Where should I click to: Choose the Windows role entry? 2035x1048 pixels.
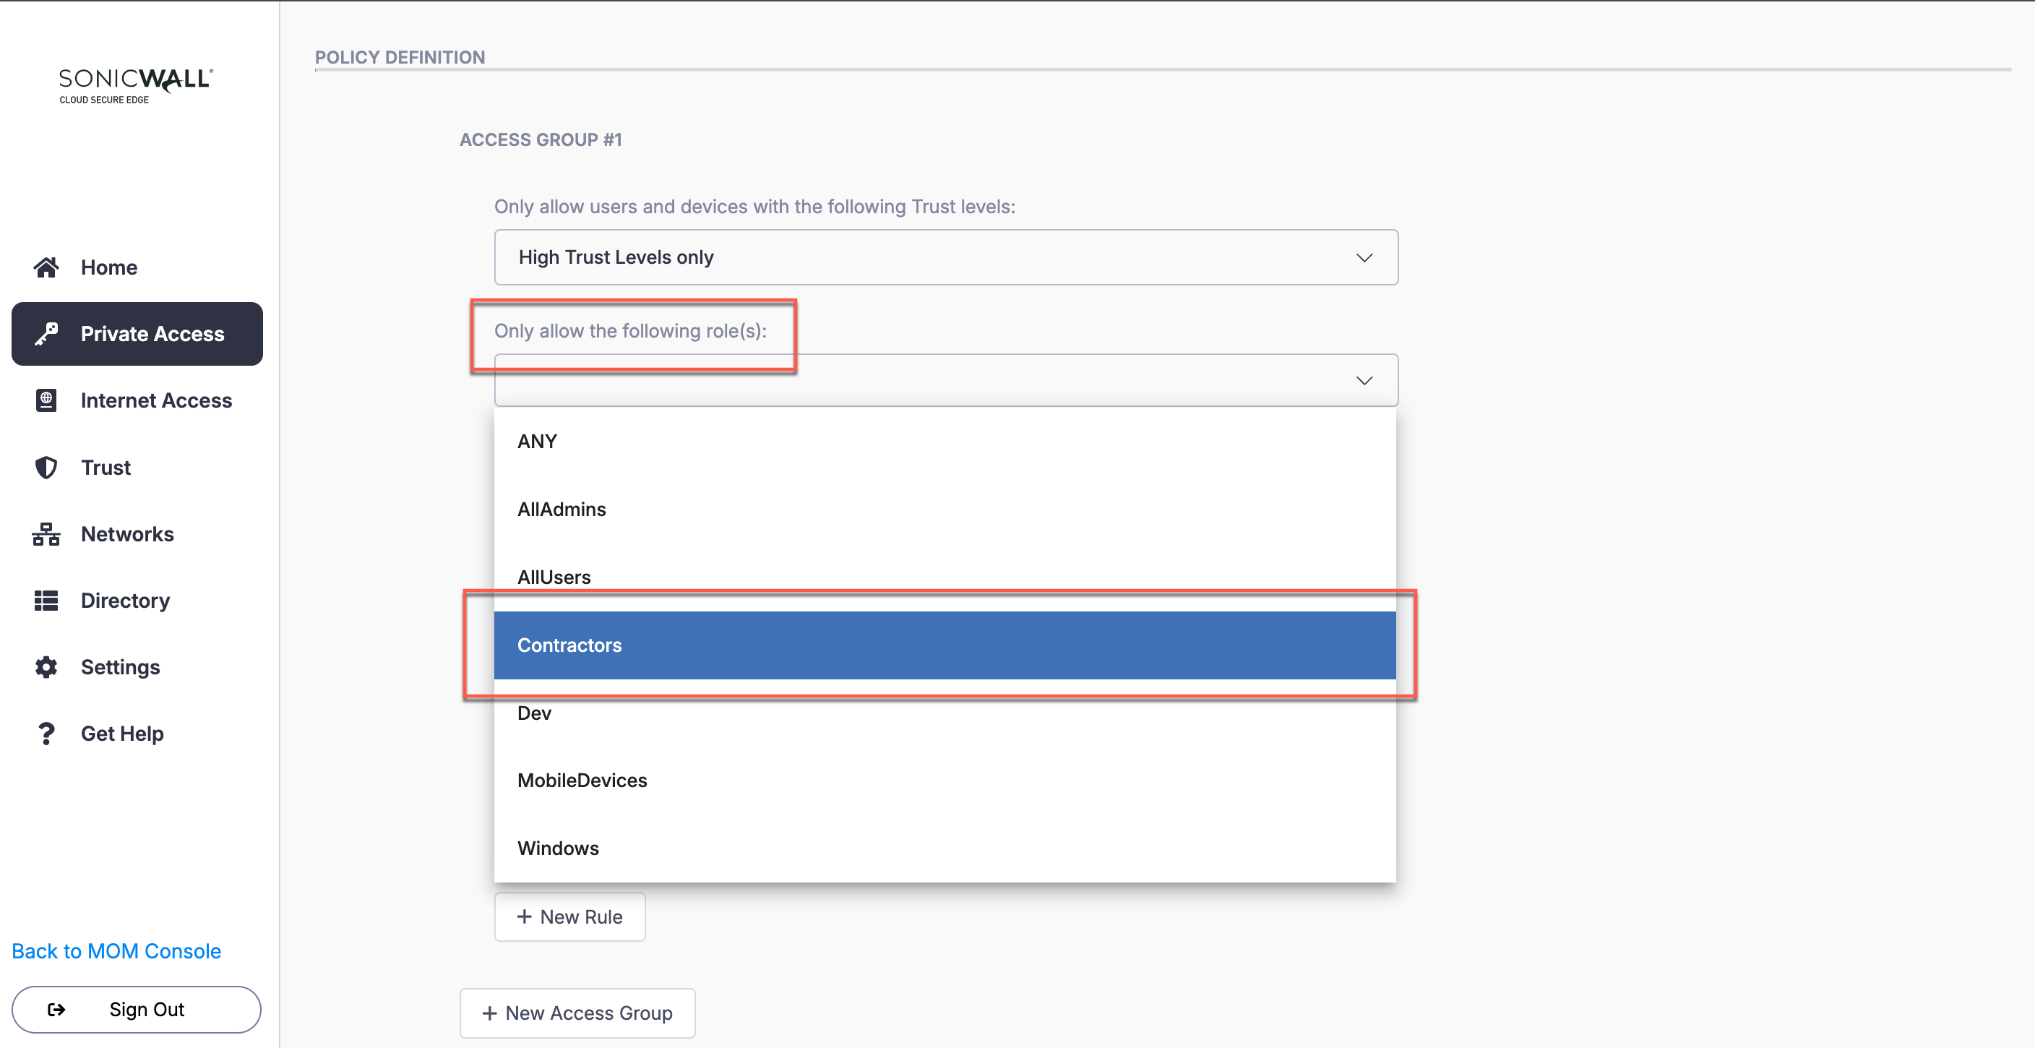944,848
